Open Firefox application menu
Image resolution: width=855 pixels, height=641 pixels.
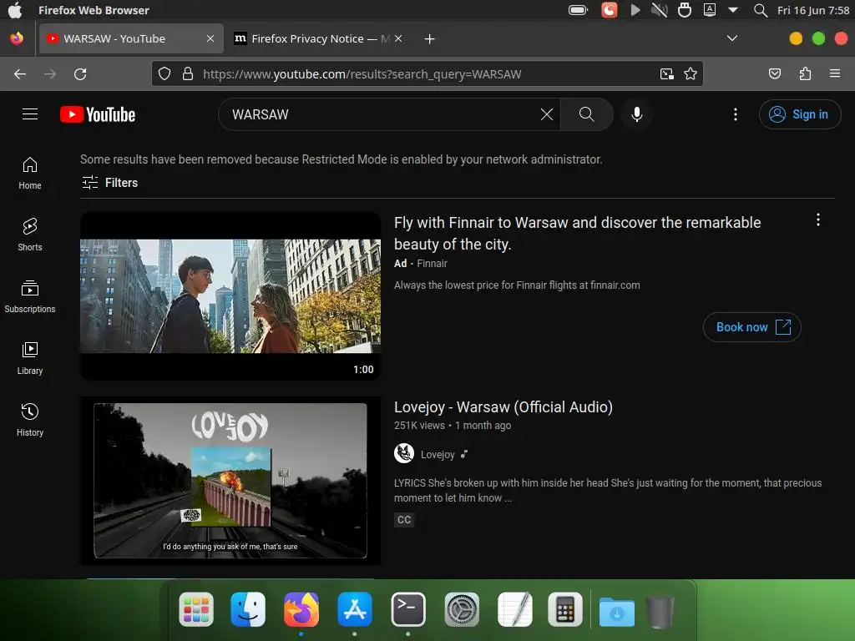pyautogui.click(x=835, y=73)
